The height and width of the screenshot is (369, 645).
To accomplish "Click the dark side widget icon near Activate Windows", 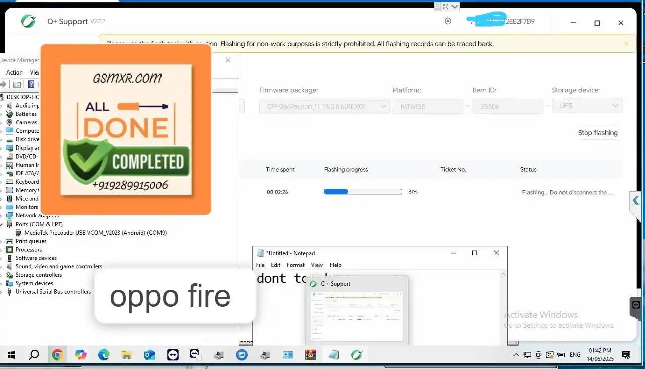I will click(636, 305).
